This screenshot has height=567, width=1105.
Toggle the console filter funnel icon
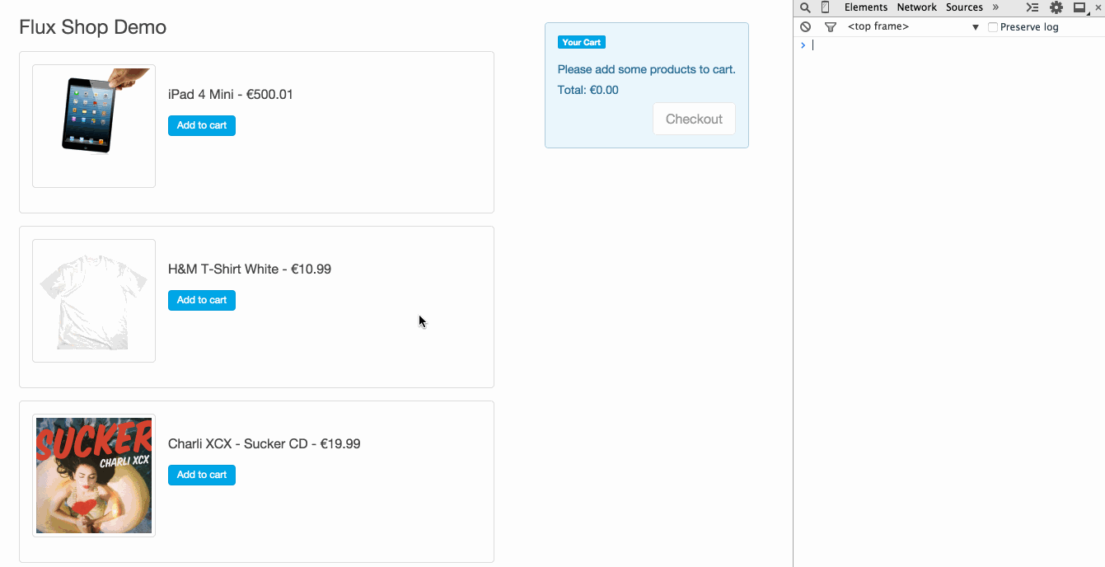click(830, 27)
